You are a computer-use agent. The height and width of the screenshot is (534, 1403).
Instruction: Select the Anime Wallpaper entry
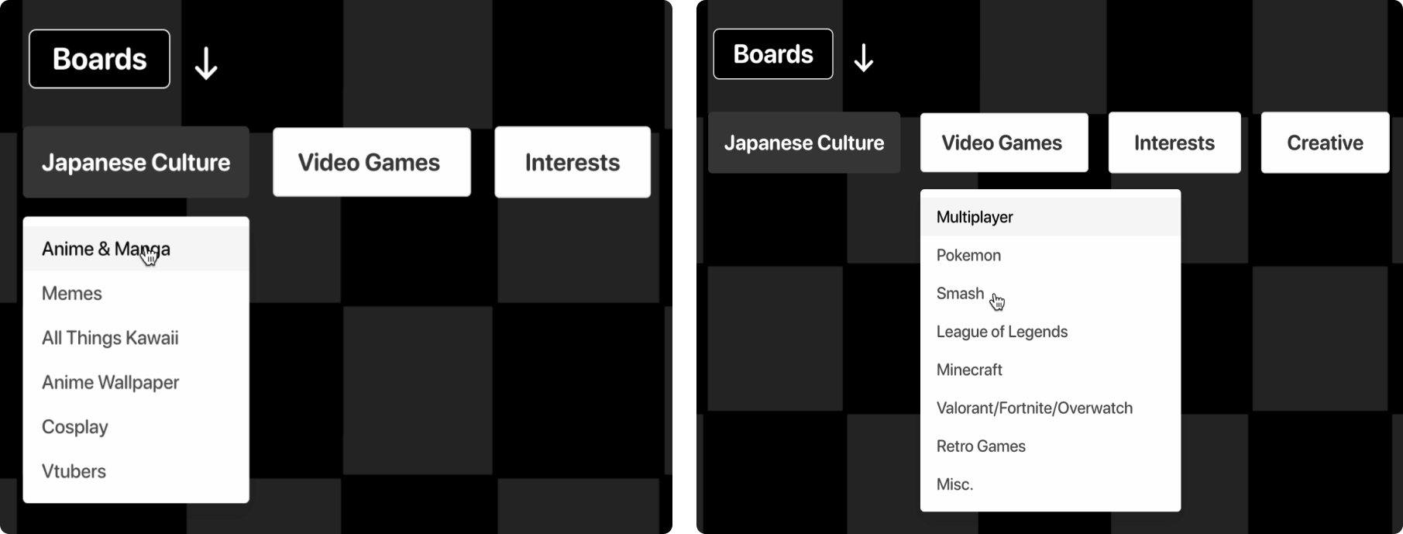coord(110,383)
